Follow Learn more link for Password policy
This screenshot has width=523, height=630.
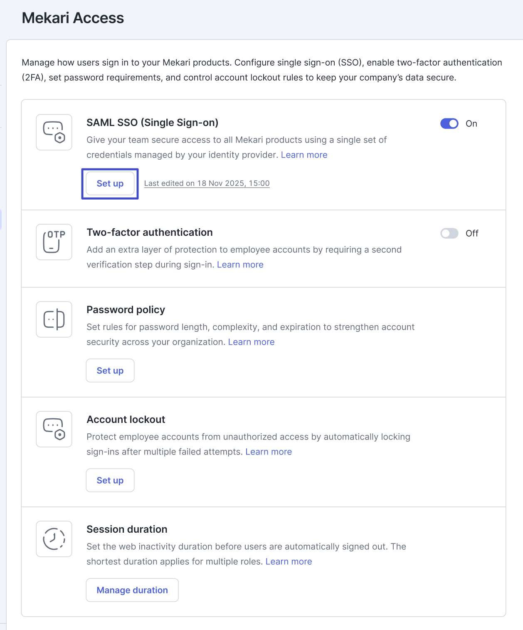(251, 342)
